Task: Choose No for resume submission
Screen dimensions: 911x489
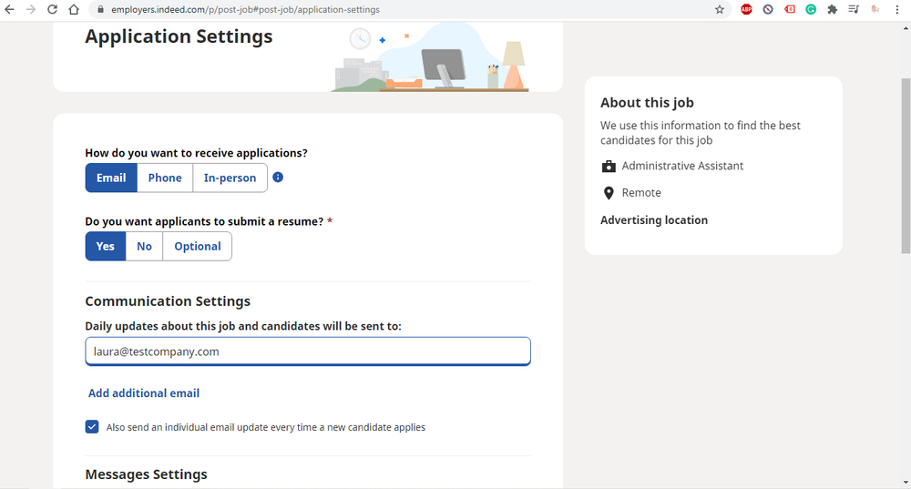Action: [144, 246]
